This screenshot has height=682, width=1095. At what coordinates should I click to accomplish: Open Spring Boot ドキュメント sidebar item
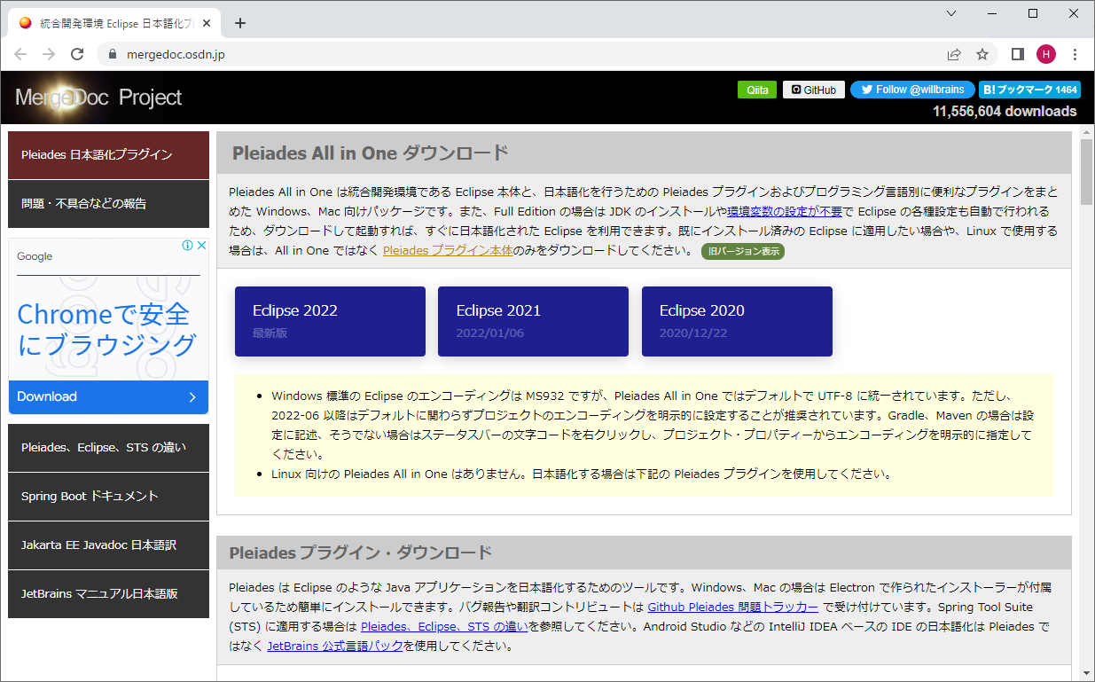click(108, 497)
